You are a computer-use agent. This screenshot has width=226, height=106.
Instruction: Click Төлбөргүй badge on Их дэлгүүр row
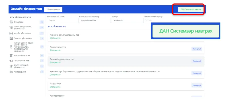click(197, 85)
